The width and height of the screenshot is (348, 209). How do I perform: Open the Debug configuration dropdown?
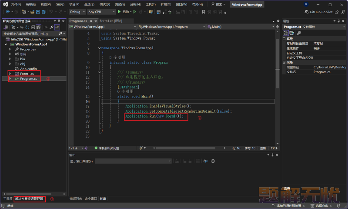click(77, 12)
